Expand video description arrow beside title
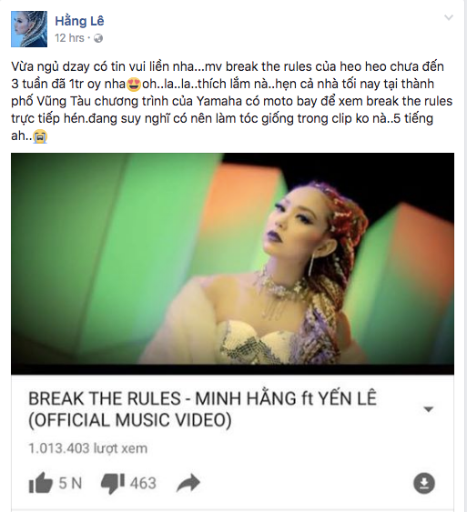467x512 pixels. (428, 409)
